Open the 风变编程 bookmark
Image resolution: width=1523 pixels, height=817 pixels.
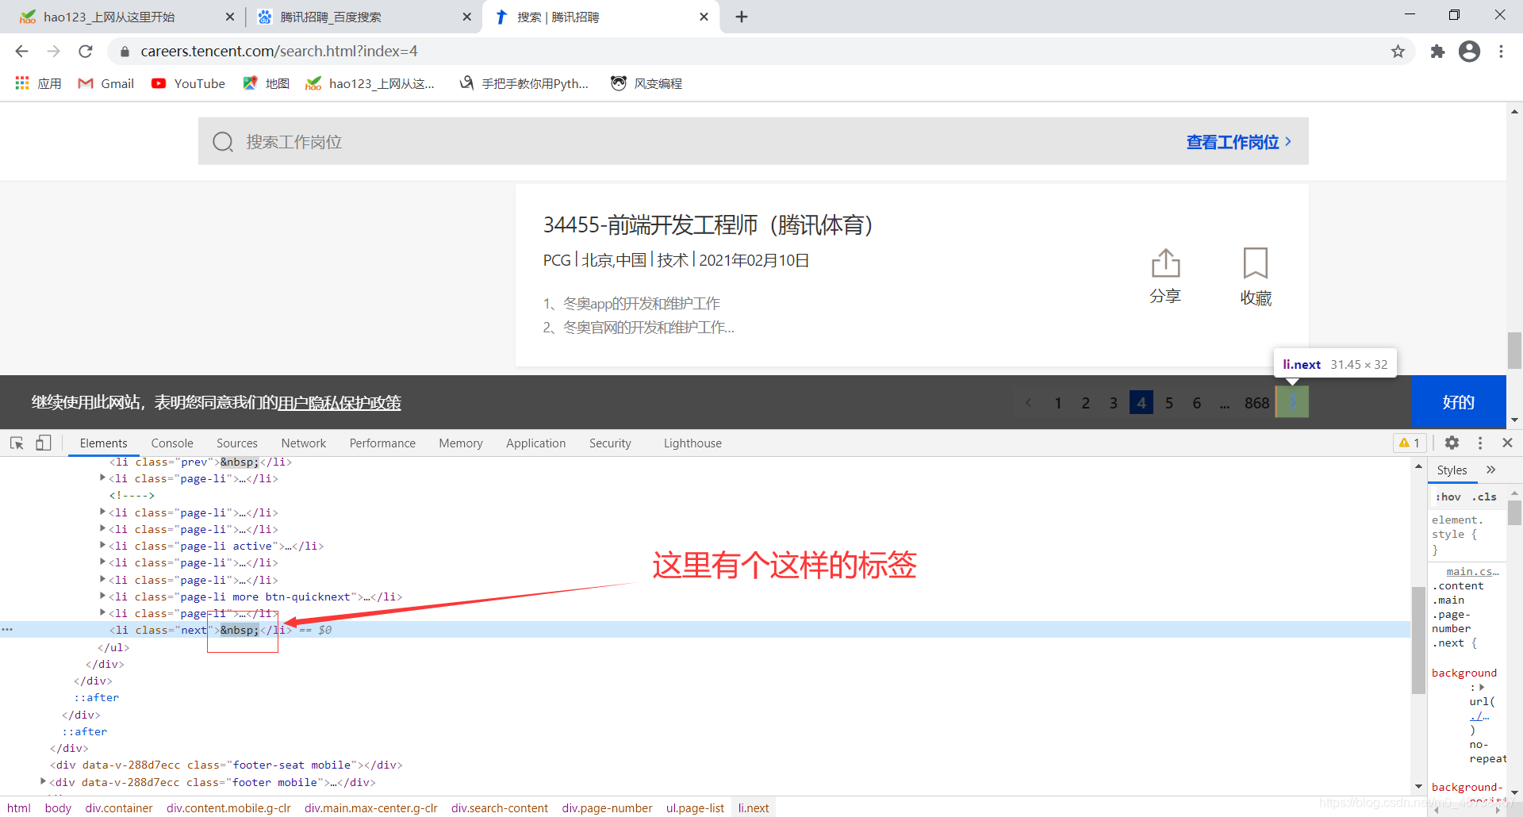pos(646,83)
